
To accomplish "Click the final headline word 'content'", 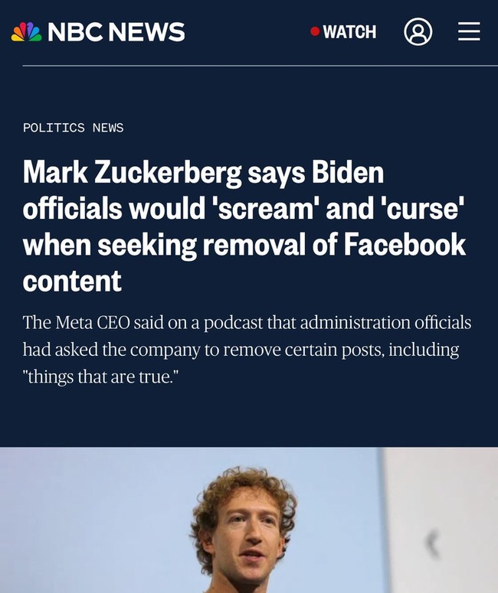I will point(72,281).
